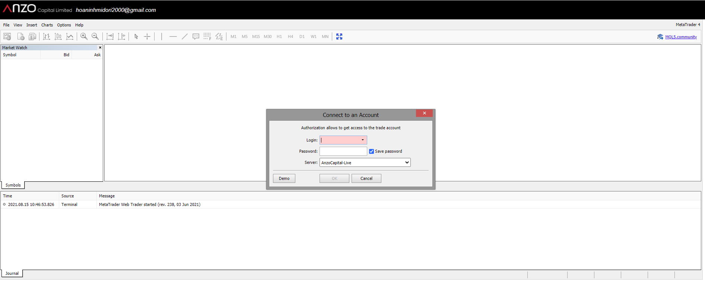This screenshot has height=289, width=705.
Task: Select the crosshair tool
Action: [147, 36]
